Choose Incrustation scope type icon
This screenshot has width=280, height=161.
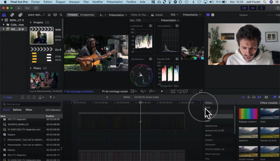(177, 26)
